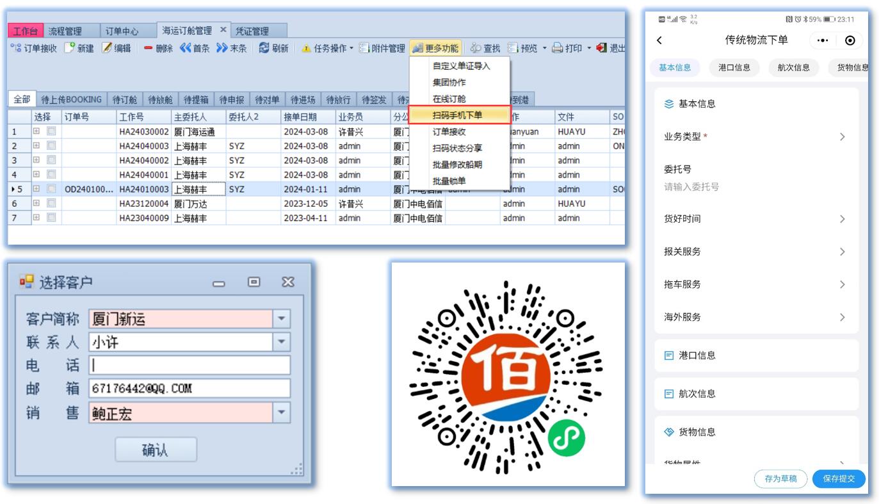Show 待申报 status tab
Image resolution: width=879 pixels, height=504 pixels.
point(231,99)
